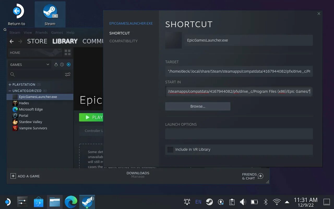Switch to the LIBRARY tab
This screenshot has width=334, height=209.
pyautogui.click(x=65, y=41)
